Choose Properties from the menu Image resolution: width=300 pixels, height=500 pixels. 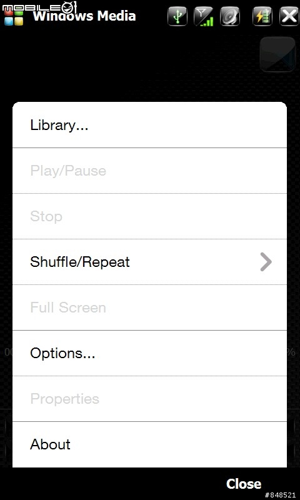pyautogui.click(x=149, y=399)
